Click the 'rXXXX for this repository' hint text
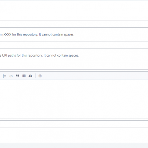The height and width of the screenshot is (148, 148). coord(38,34)
